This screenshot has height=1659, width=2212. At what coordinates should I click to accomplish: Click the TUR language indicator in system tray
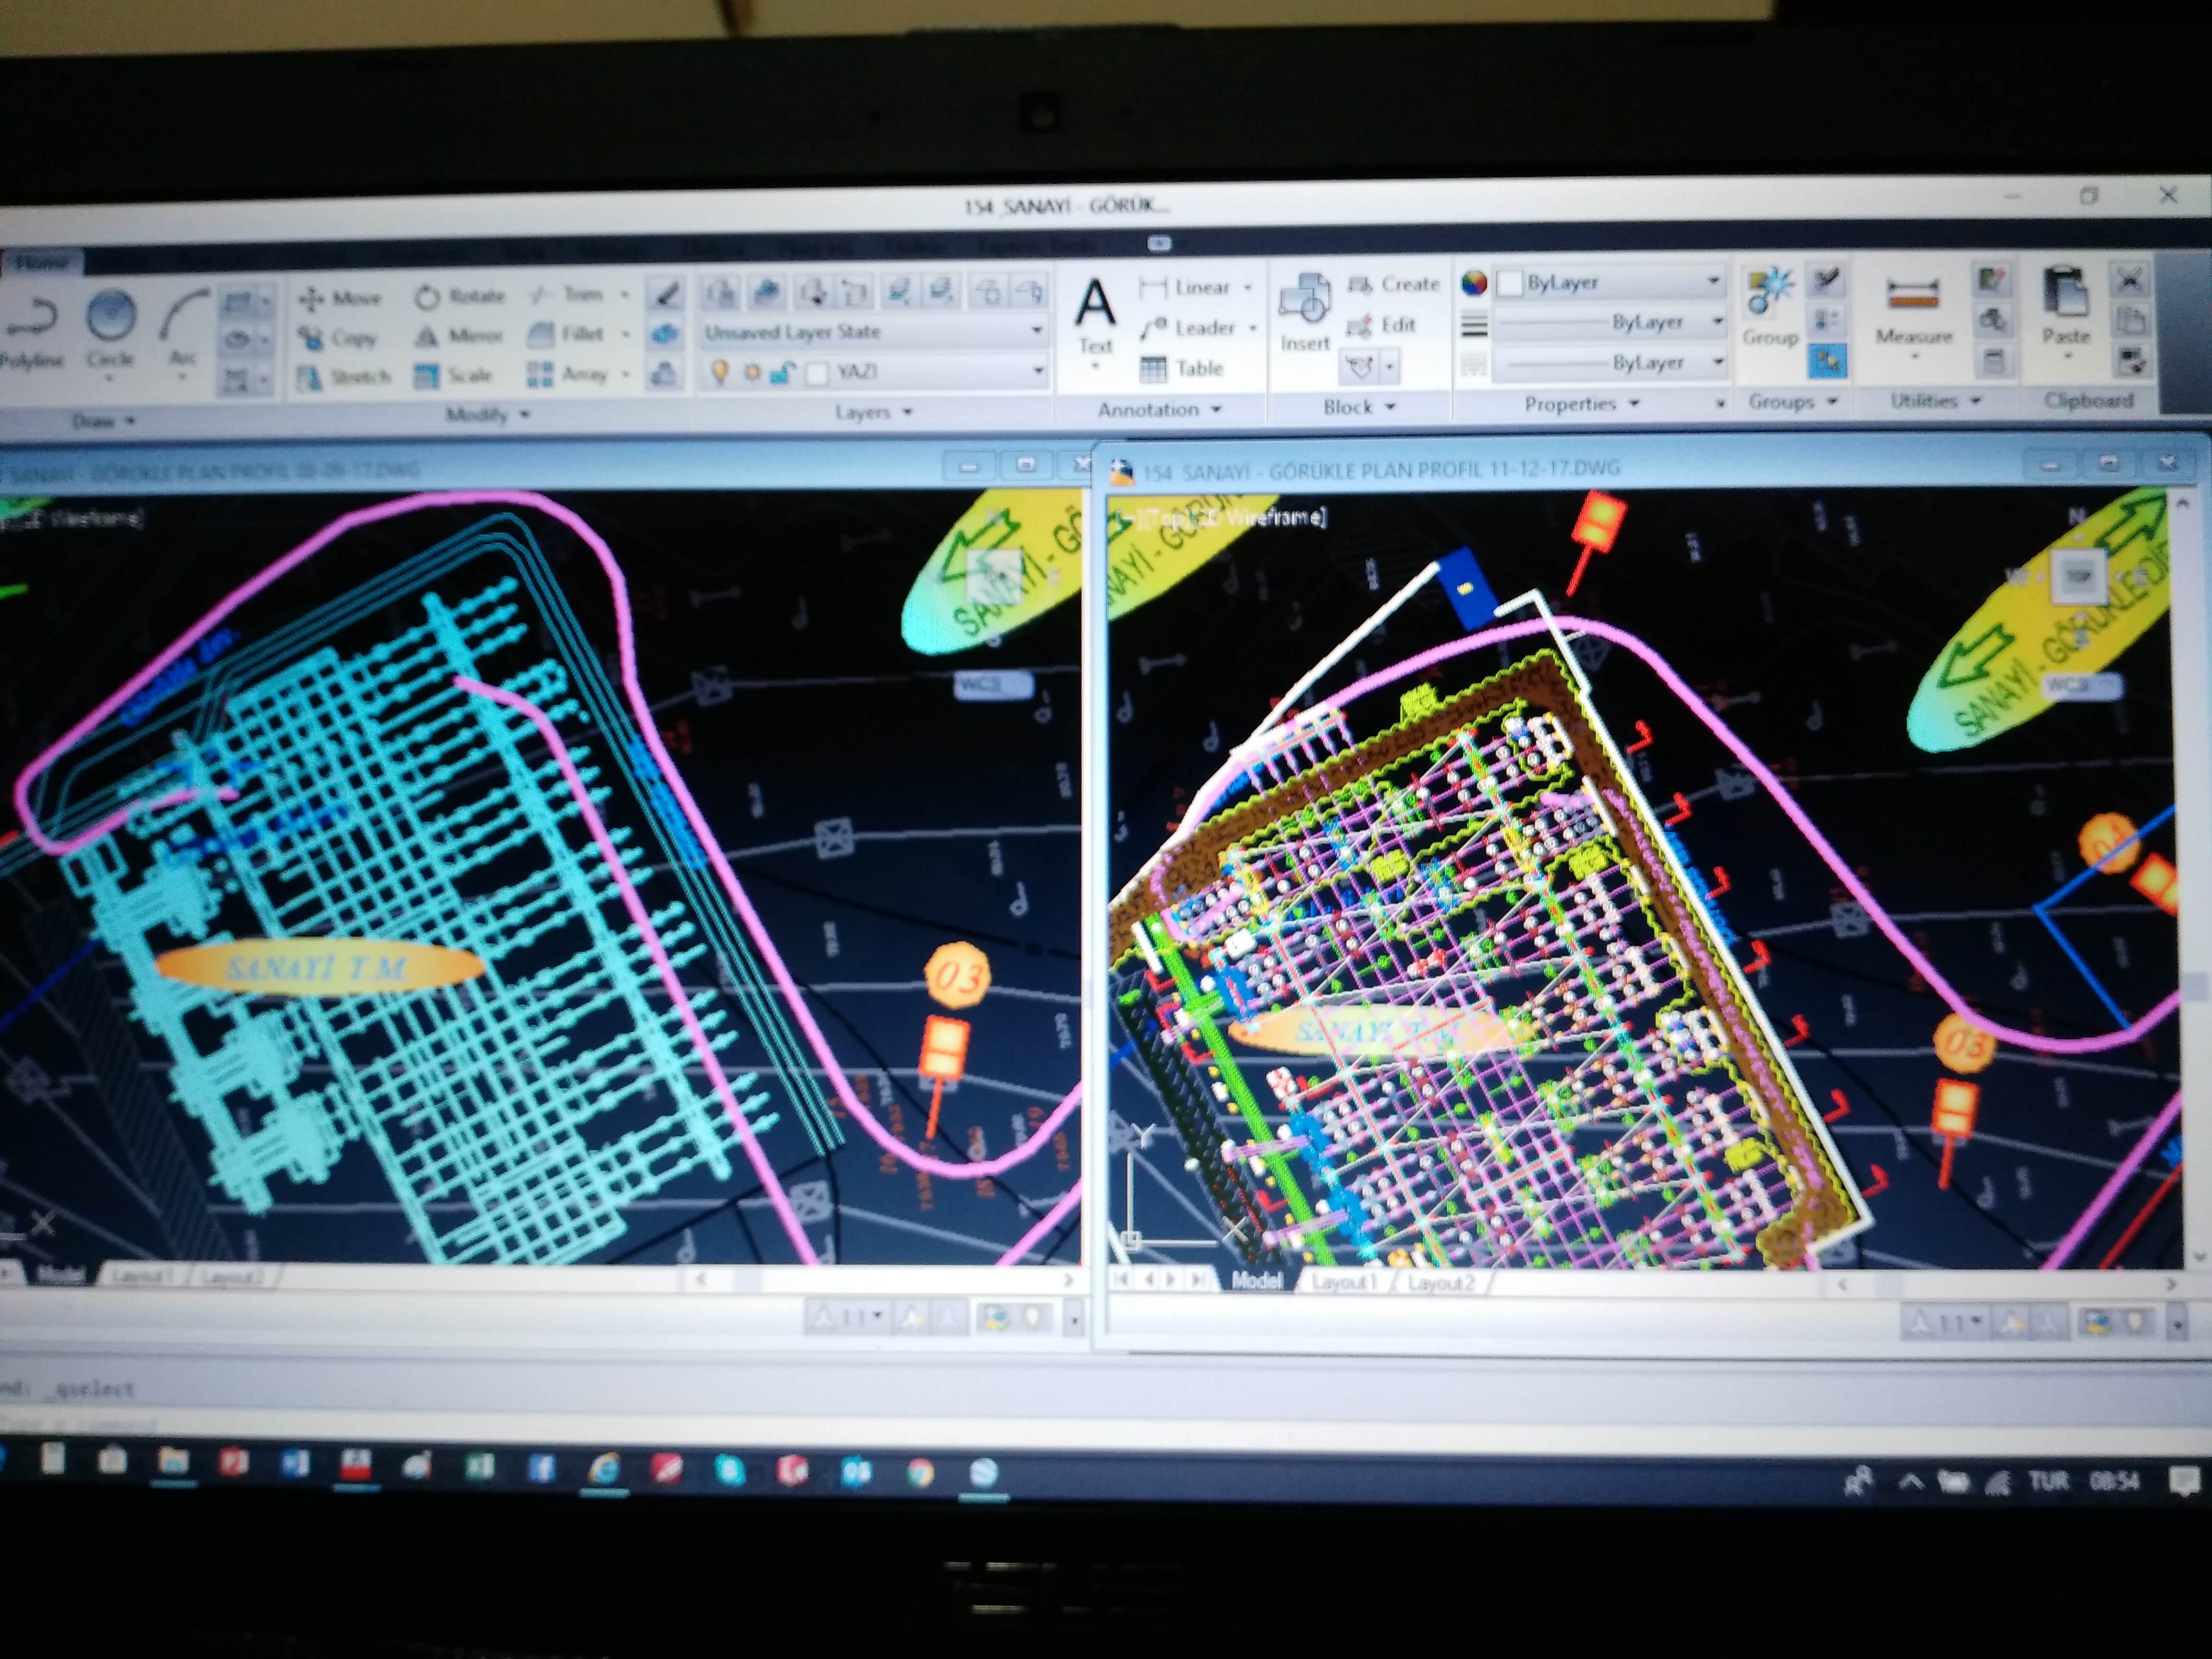click(x=2048, y=1480)
